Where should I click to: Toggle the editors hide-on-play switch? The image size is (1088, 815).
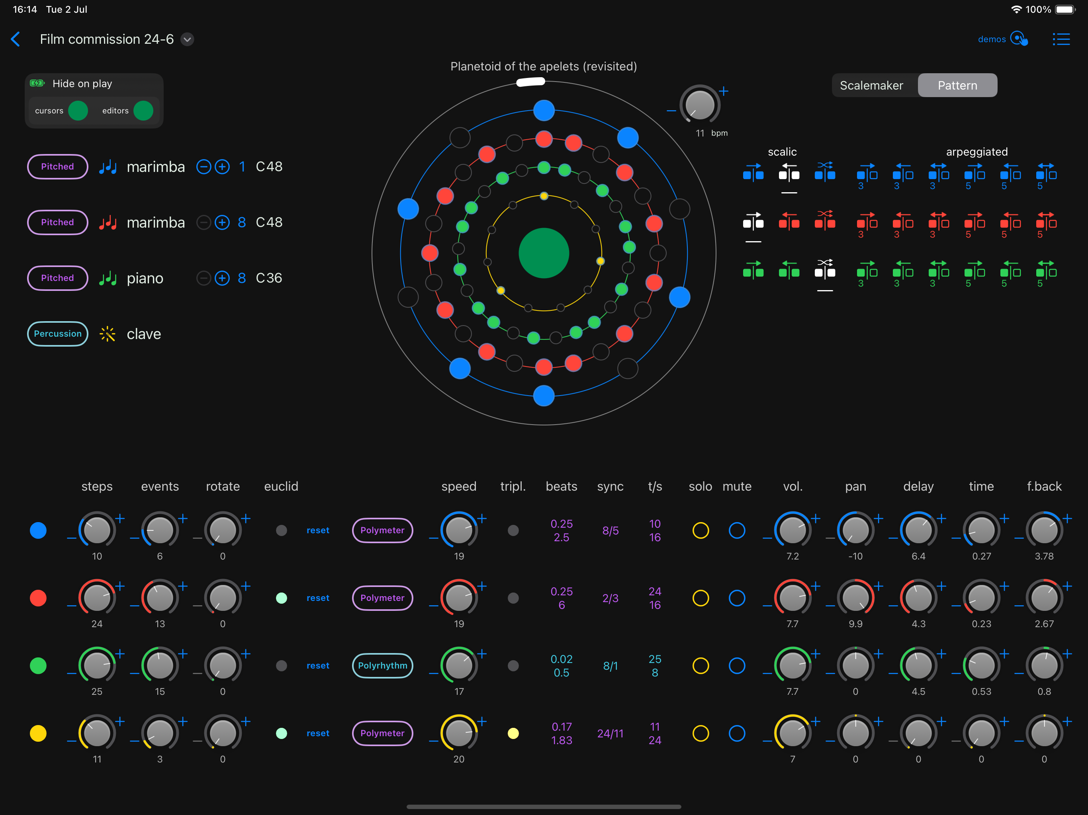click(x=143, y=111)
